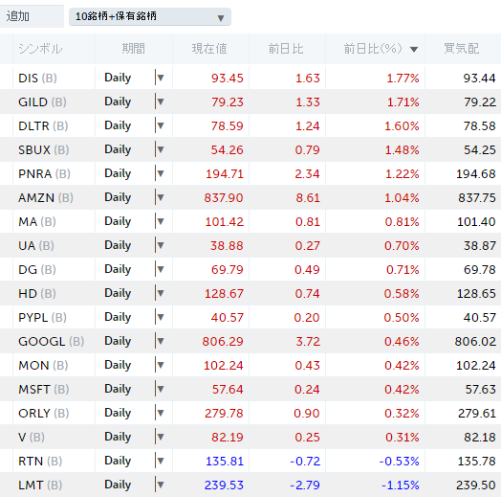Click the DIS percent change 1.77%
Image resolution: width=501 pixels, height=497 pixels.
tap(403, 79)
